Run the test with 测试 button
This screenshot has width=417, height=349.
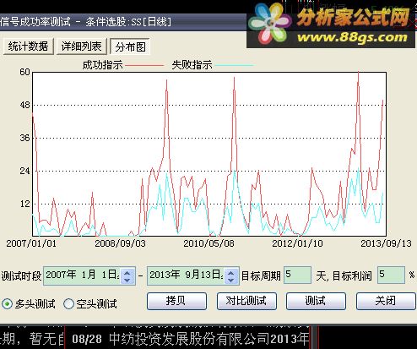point(316,301)
